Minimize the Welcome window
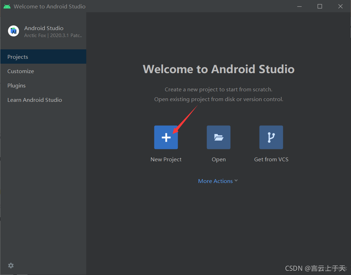Image resolution: width=351 pixels, height=275 pixels. tap(299, 6)
